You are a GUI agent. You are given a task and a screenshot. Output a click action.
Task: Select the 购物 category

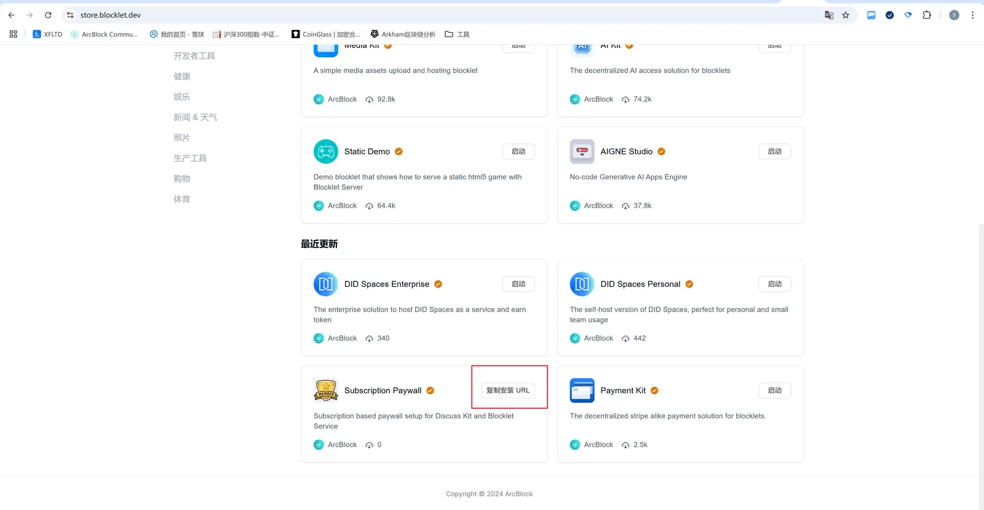point(182,179)
